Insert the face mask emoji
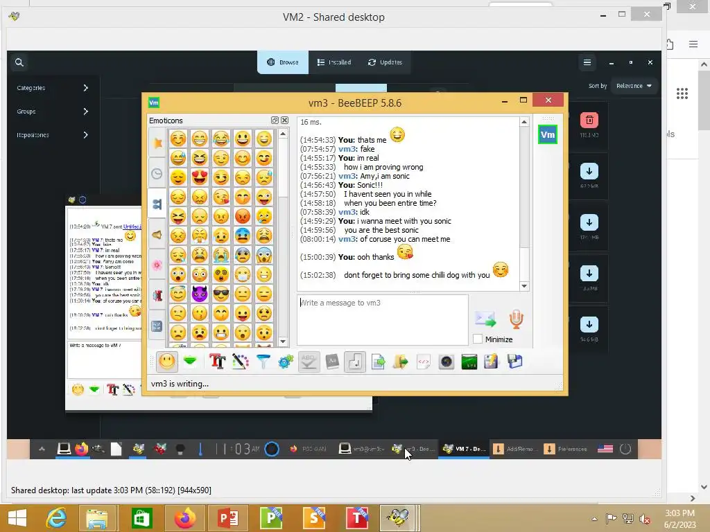The width and height of the screenshot is (710, 532). click(x=243, y=274)
